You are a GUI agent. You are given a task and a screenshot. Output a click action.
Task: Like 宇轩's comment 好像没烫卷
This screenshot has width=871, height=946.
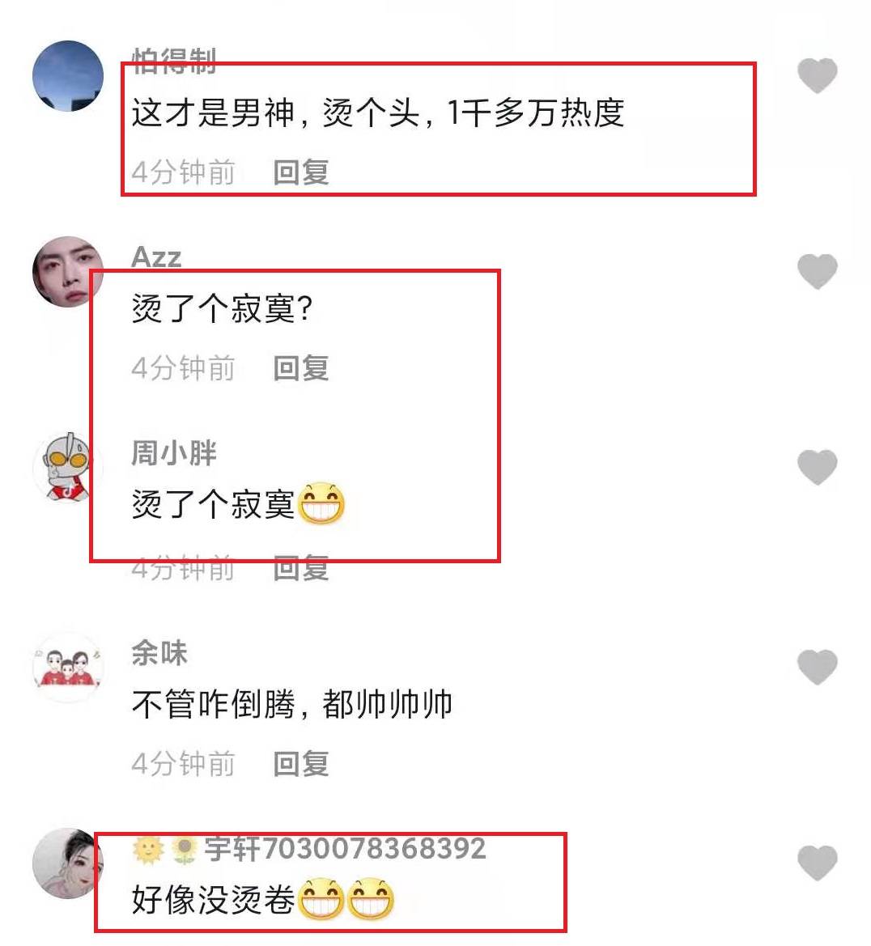(817, 862)
